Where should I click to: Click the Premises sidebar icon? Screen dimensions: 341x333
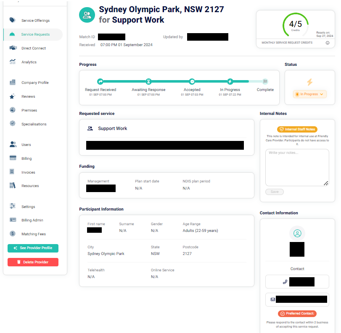12,110
